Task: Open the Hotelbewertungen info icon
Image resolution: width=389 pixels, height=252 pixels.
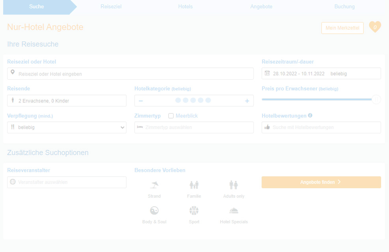Action: pos(310,116)
